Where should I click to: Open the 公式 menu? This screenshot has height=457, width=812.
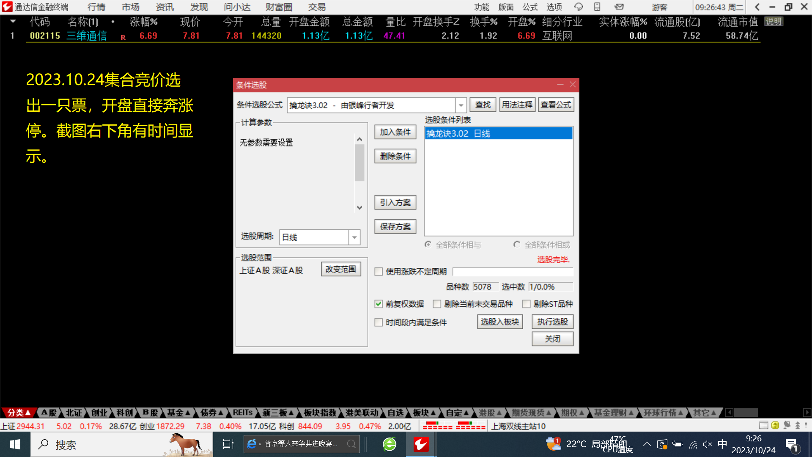point(529,7)
